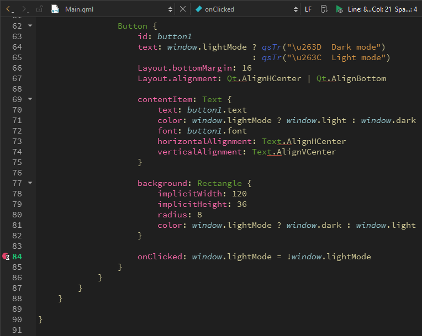Close the Main.qml document

point(183,9)
